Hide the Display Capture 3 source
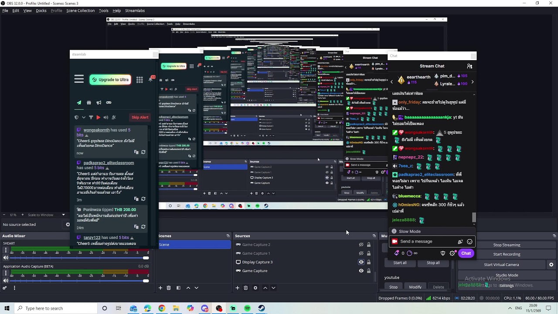This screenshot has width=558, height=314. (x=361, y=262)
